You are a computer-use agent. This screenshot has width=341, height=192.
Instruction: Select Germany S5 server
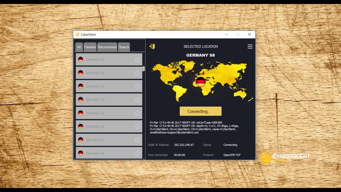(x=109, y=113)
